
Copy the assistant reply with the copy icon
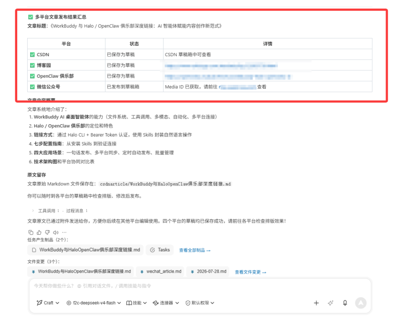point(31,232)
